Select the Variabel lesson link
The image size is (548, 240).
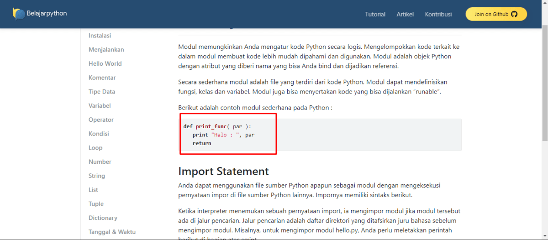(x=100, y=106)
